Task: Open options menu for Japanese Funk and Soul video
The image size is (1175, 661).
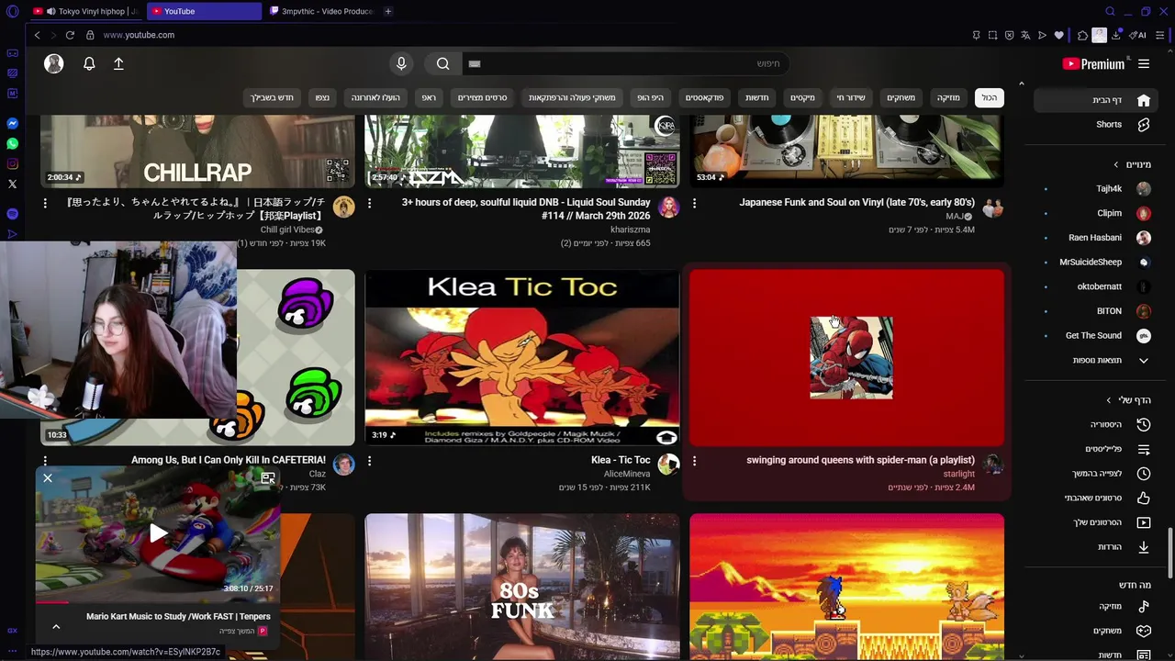Action: click(694, 203)
